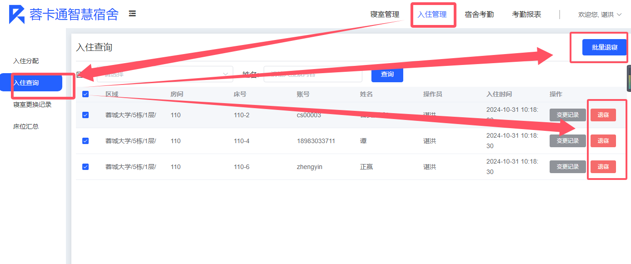Screen dimensions: 631x264
Task: Uncheck the row for bed 110-2
Action: tap(85, 115)
